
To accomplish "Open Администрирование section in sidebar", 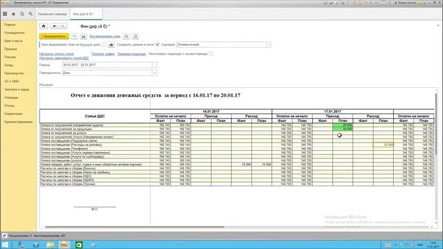I will (19, 122).
